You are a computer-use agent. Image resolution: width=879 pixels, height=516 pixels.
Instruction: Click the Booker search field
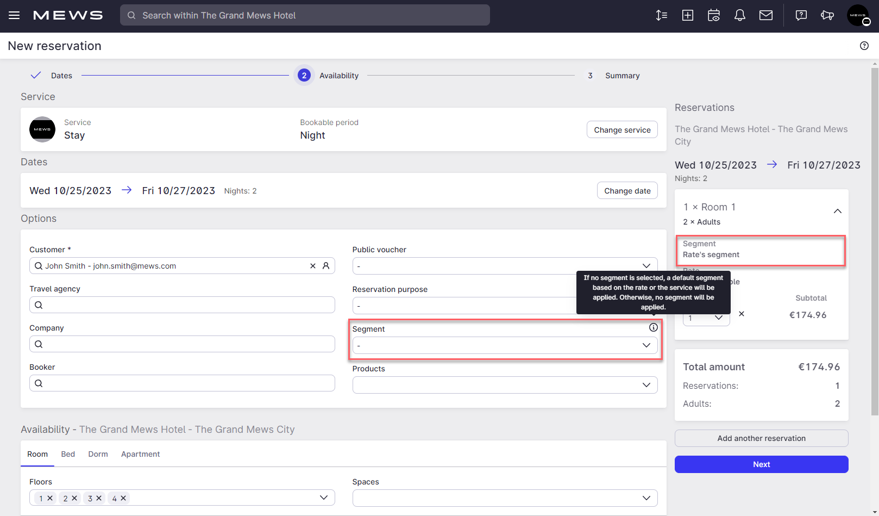click(182, 383)
